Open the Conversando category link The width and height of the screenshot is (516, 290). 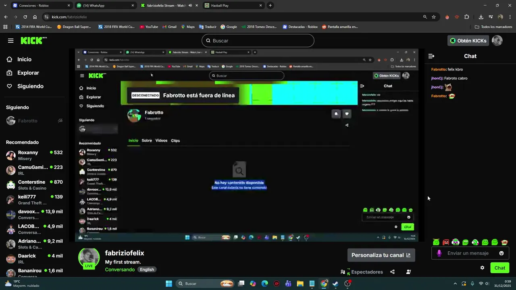(120, 269)
